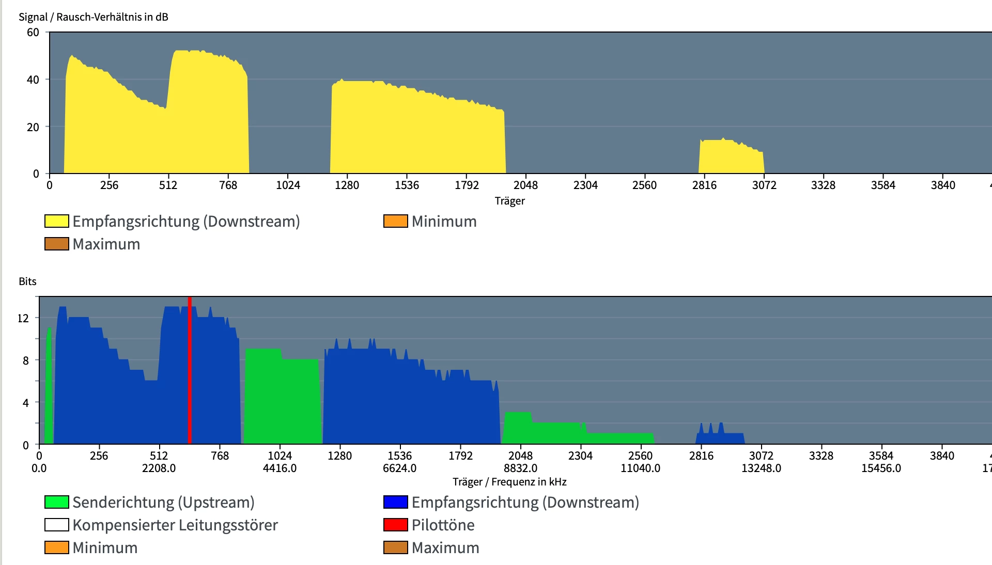This screenshot has width=992, height=565.
Task: Click orange Minimum swatch in Bits legend
Action: click(57, 548)
